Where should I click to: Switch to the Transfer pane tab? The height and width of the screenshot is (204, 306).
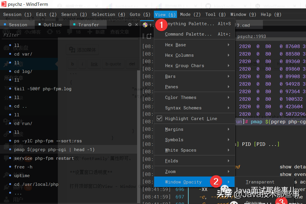click(x=89, y=25)
